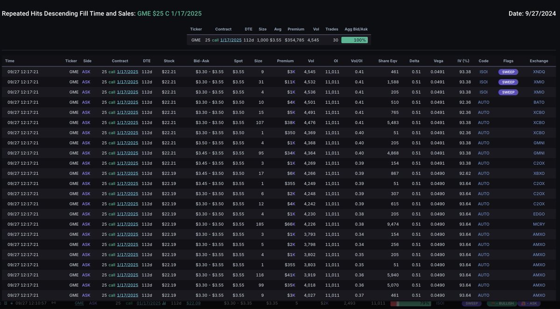Sort by the Vol/OI column header
The height and width of the screenshot is (309, 560).
pos(357,61)
